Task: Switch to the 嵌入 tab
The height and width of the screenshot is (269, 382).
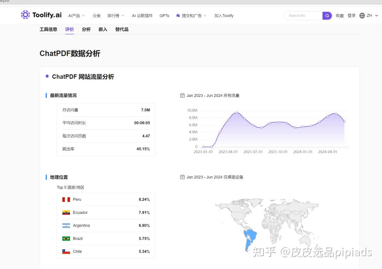Action: (x=103, y=29)
